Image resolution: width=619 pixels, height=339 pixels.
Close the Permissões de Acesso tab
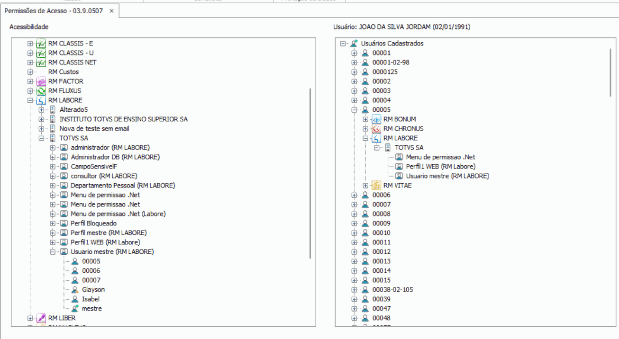click(x=111, y=10)
